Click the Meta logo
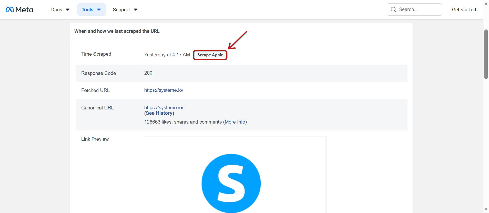 pyautogui.click(x=19, y=10)
